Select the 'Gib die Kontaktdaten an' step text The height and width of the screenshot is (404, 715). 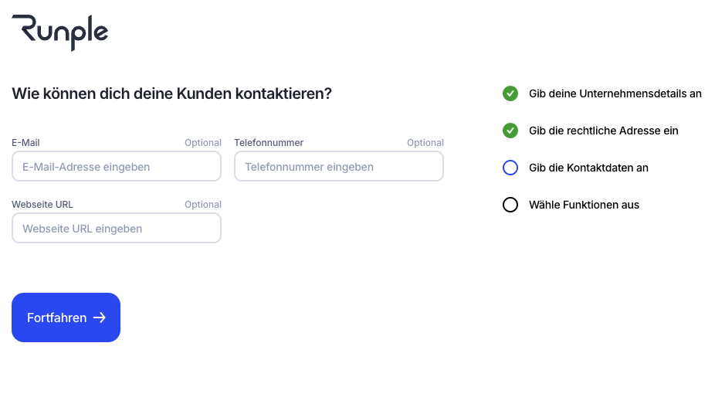[588, 168]
